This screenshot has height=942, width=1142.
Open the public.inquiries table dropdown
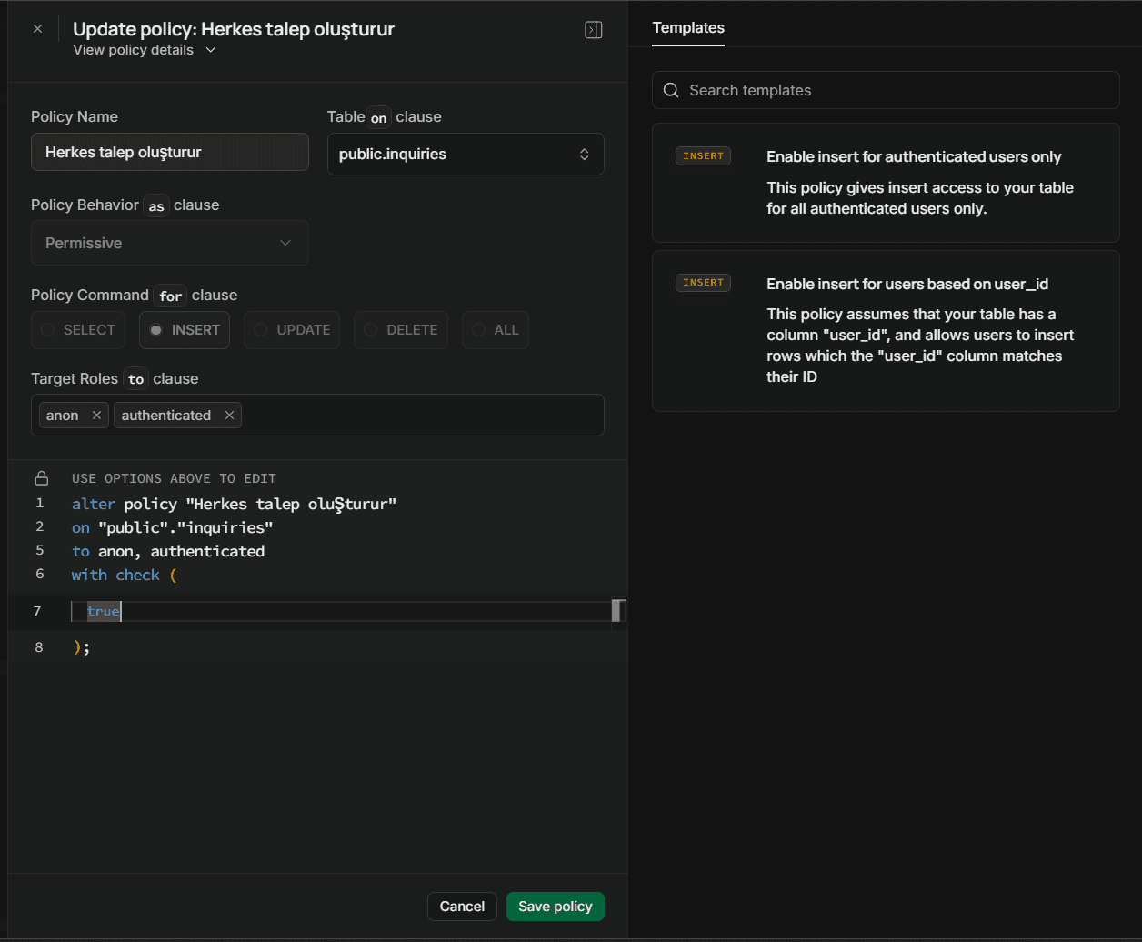pos(466,155)
